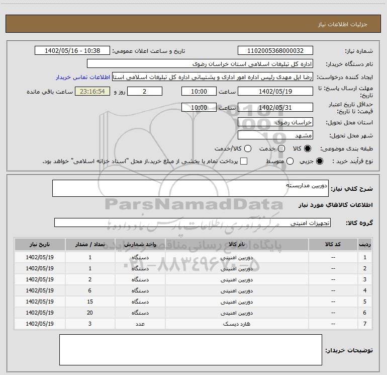The height and width of the screenshot is (375, 387).
Task: Click the response deadline date 1402/05/19 field
Action: click(x=275, y=92)
